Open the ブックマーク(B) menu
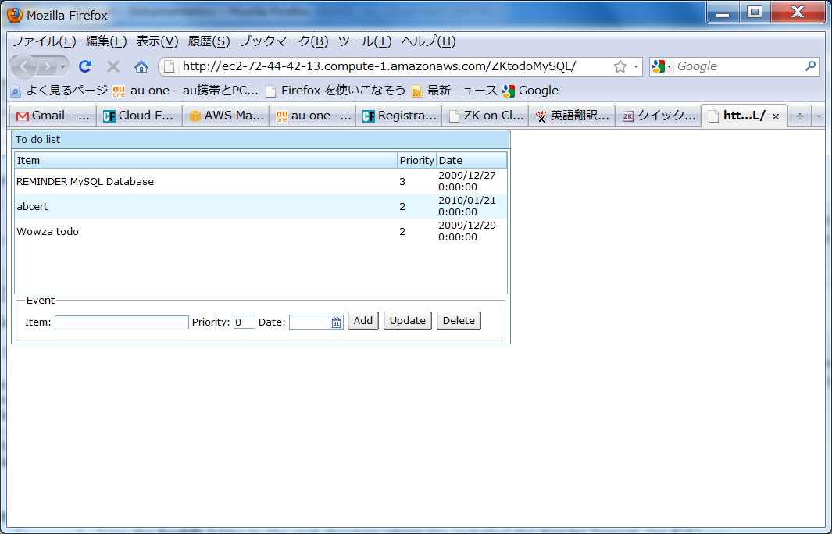Screen dimensions: 832x534 tap(284, 41)
